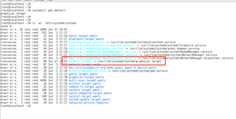Click the 'spice-vdagentd.target.wants' directory name
The width and height of the screenshot is (236, 119).
90,93
